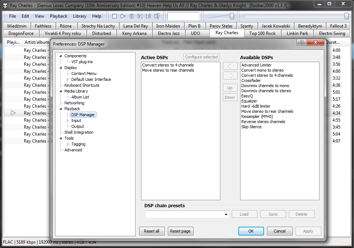This screenshot has width=354, height=248.
Task: Click the Previous track button
Action: coord(140,16)
